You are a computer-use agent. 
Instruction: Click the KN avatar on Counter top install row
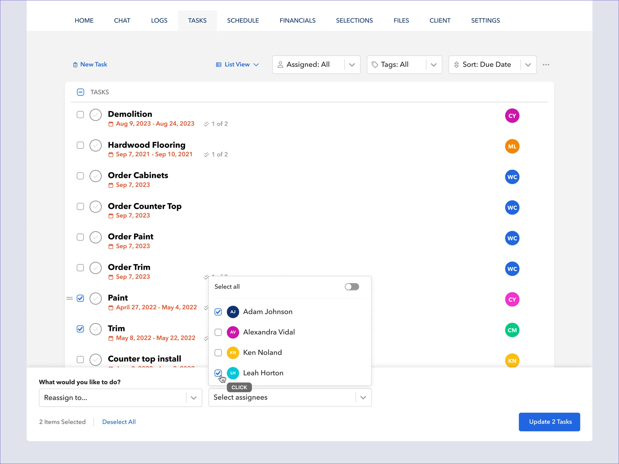pos(512,360)
